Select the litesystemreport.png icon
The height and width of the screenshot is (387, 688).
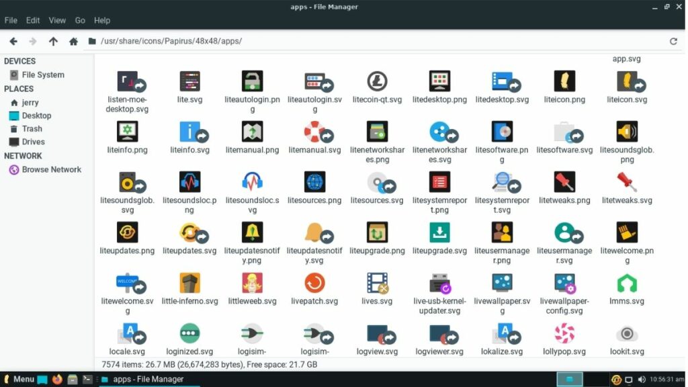[439, 181]
